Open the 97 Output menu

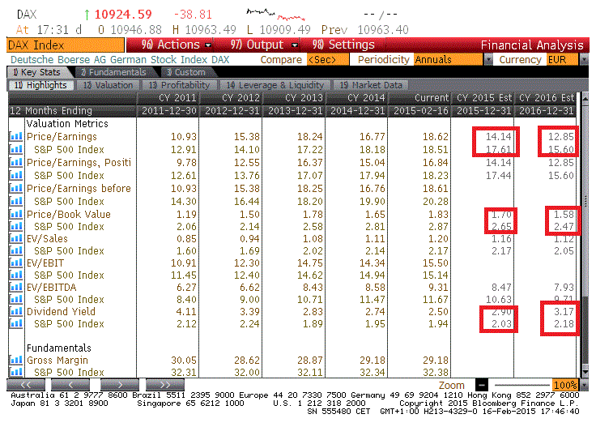[x=264, y=45]
